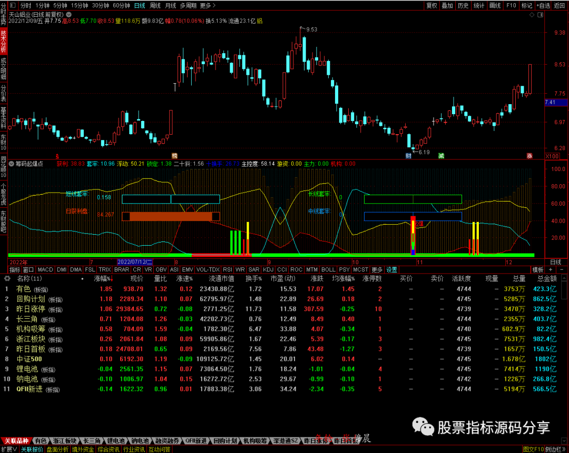
Task: Select the BOLL indicator tab
Action: point(328,269)
